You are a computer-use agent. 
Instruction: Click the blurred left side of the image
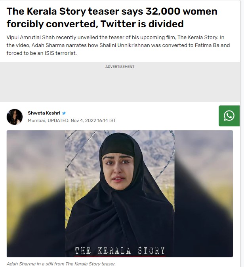tap(36, 194)
